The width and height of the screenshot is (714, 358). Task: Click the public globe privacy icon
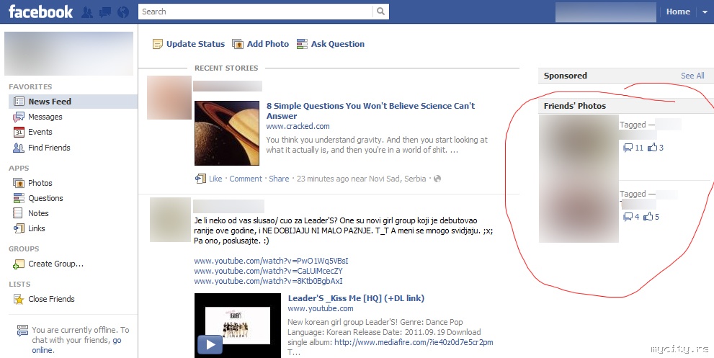click(437, 179)
